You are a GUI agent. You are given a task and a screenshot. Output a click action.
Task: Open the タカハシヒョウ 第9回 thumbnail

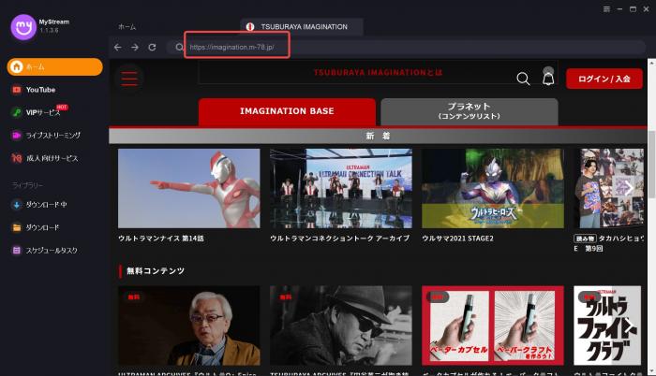(x=609, y=188)
